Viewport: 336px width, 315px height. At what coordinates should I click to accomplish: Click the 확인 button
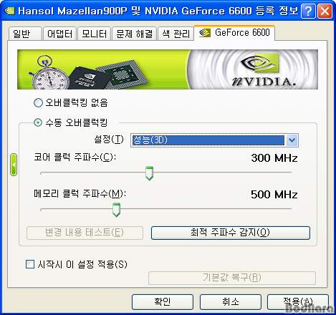point(163,301)
